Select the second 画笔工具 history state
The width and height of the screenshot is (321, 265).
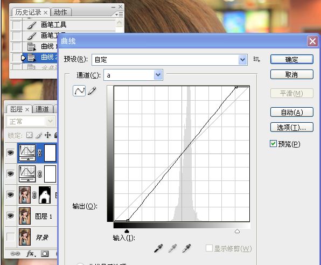pos(40,36)
